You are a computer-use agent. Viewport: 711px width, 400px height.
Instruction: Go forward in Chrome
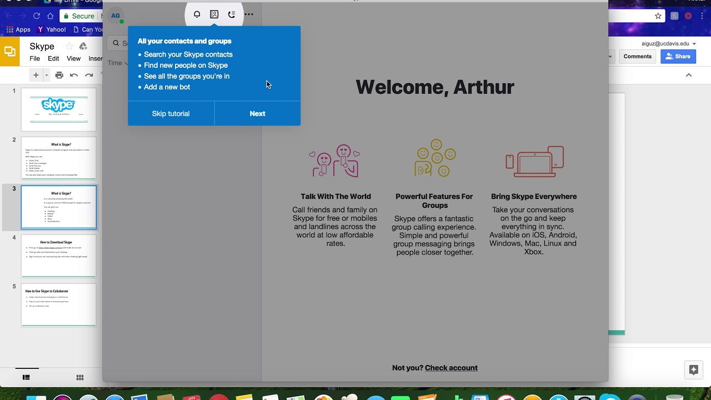[x=22, y=16]
